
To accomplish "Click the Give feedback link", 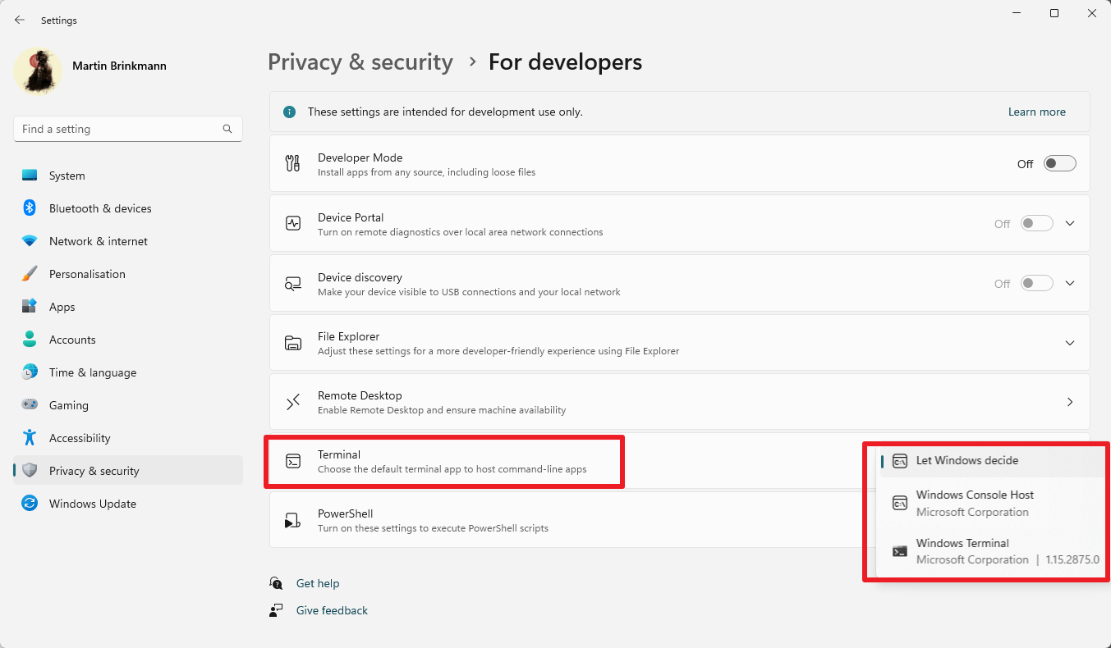I will 332,610.
